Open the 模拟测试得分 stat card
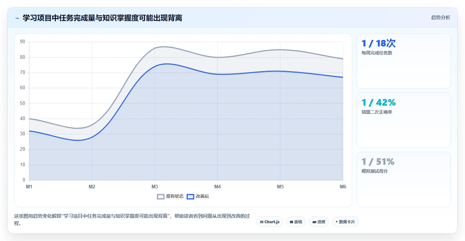The width and height of the screenshot is (465, 241). [x=404, y=180]
